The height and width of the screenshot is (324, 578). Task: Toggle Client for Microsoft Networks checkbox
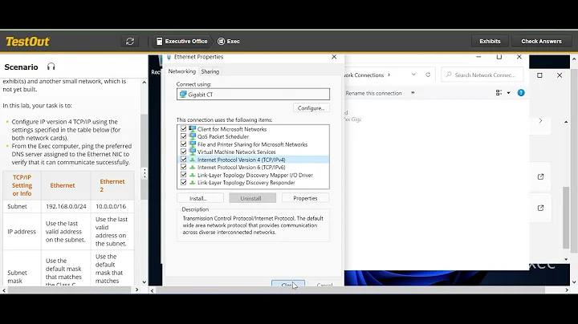[x=183, y=129]
